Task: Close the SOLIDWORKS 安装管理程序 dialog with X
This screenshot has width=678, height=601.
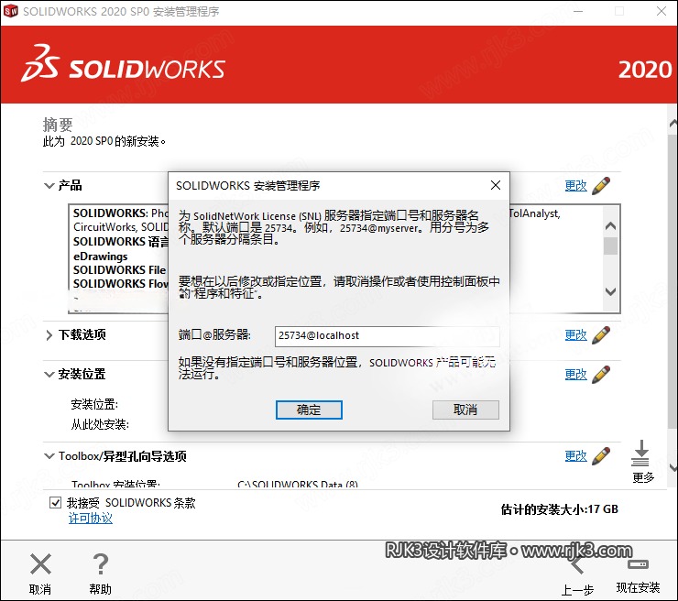Action: [496, 185]
